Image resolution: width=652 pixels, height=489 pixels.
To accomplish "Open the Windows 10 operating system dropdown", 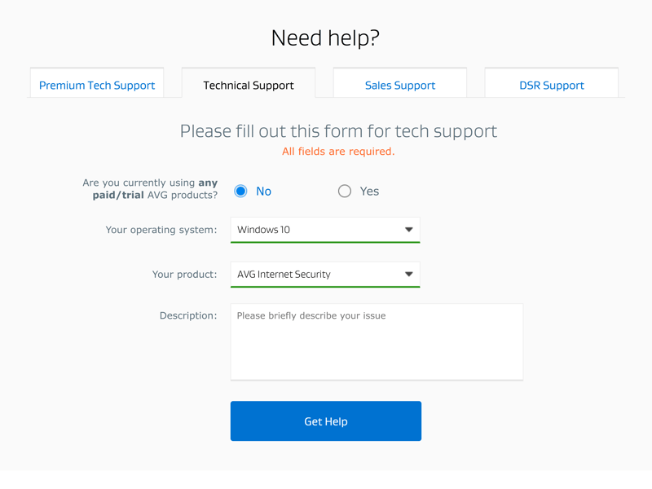I will 325,230.
